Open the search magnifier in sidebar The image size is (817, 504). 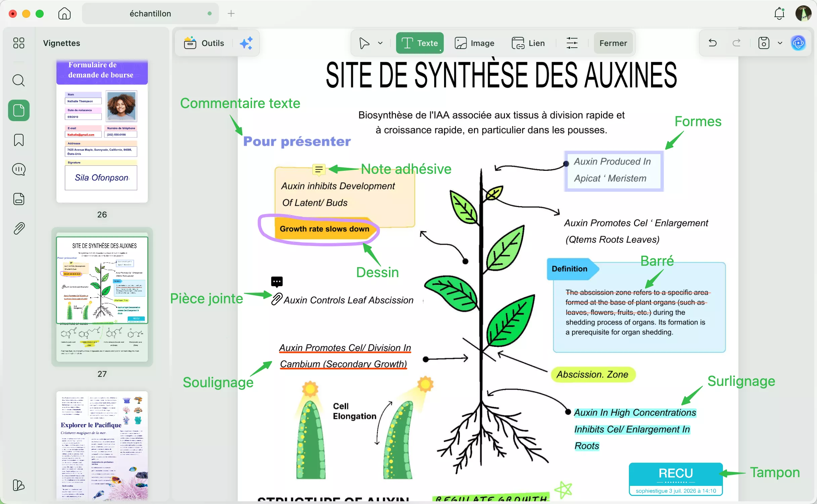pyautogui.click(x=19, y=81)
